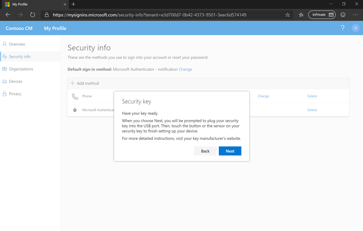Viewport: 363px width, 231px height.
Task: Click Back in Security key dialog
Action: coord(205,151)
